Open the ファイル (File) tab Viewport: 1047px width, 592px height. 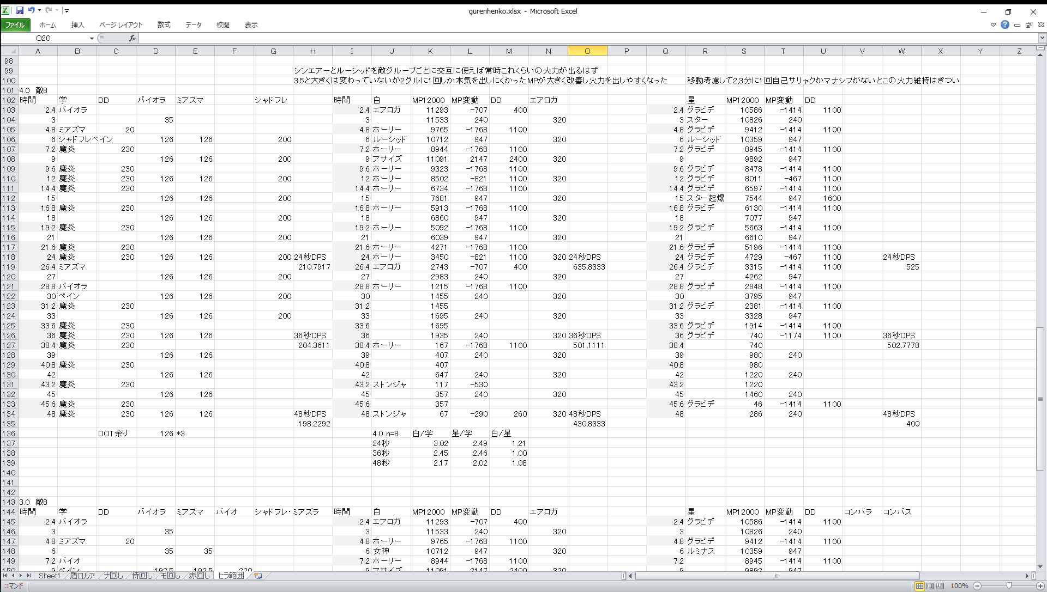(15, 25)
